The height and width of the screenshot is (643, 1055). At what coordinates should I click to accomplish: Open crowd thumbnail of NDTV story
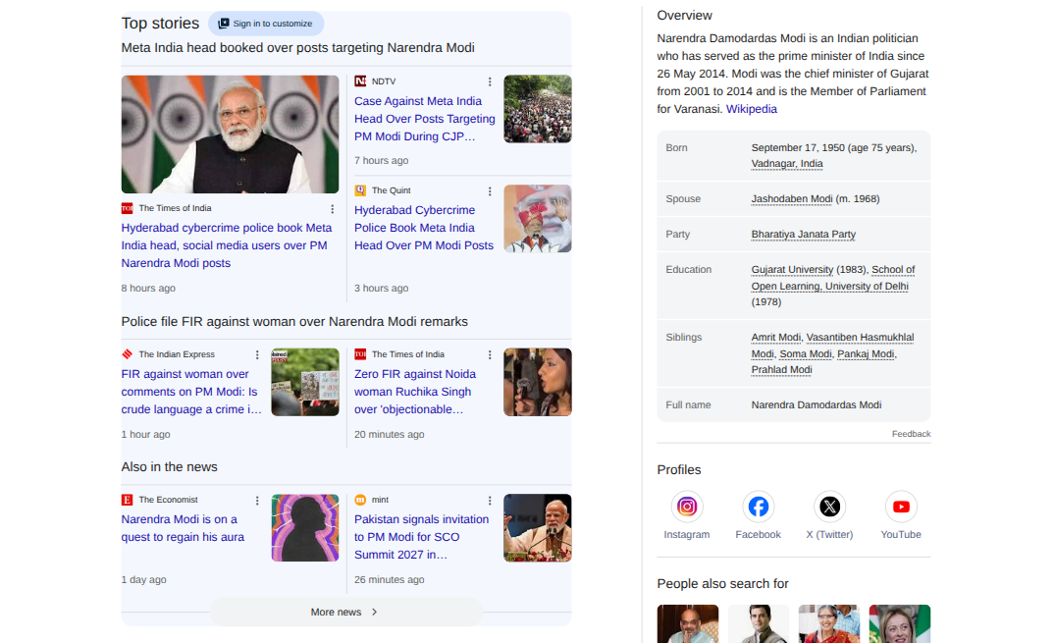(x=538, y=109)
